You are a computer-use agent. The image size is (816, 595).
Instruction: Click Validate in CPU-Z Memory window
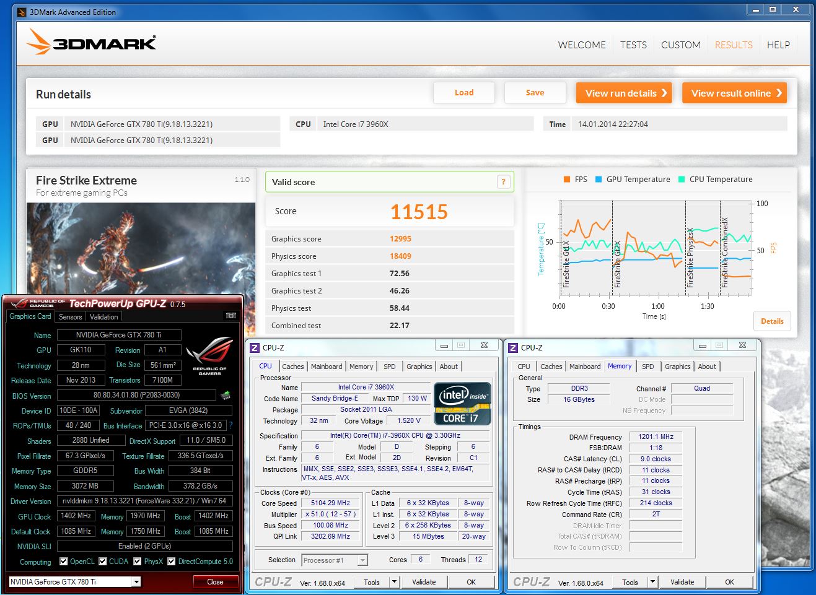click(x=682, y=582)
